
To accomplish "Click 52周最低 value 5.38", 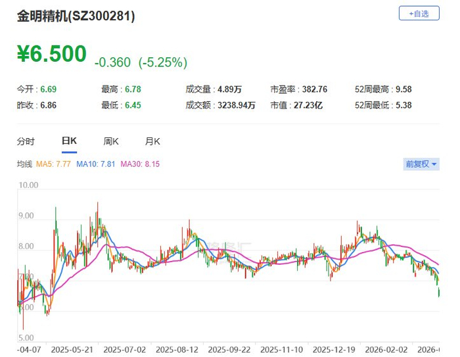I will click(403, 105).
